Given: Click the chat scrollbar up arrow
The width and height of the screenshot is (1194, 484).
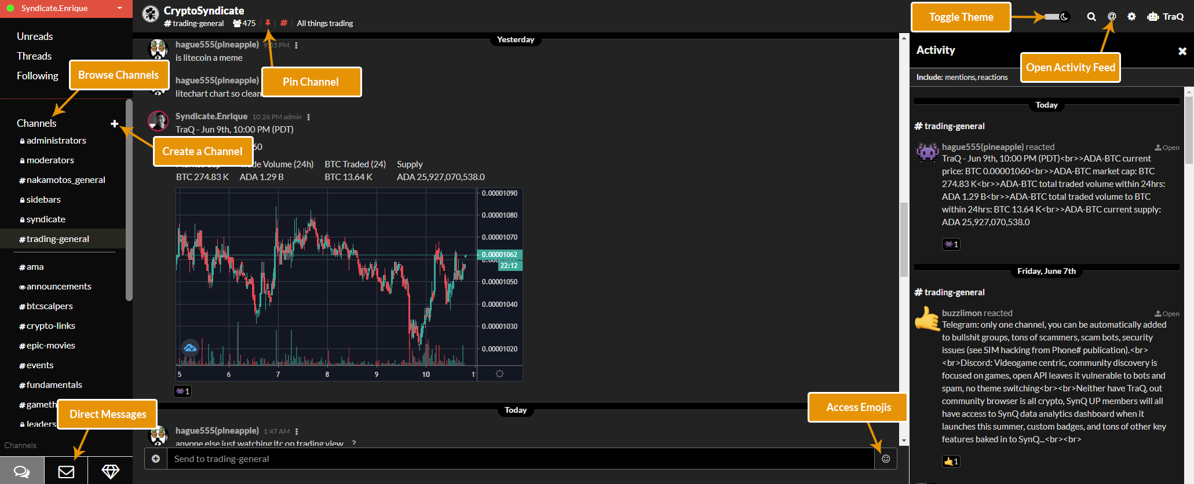Looking at the screenshot, I should point(904,38).
